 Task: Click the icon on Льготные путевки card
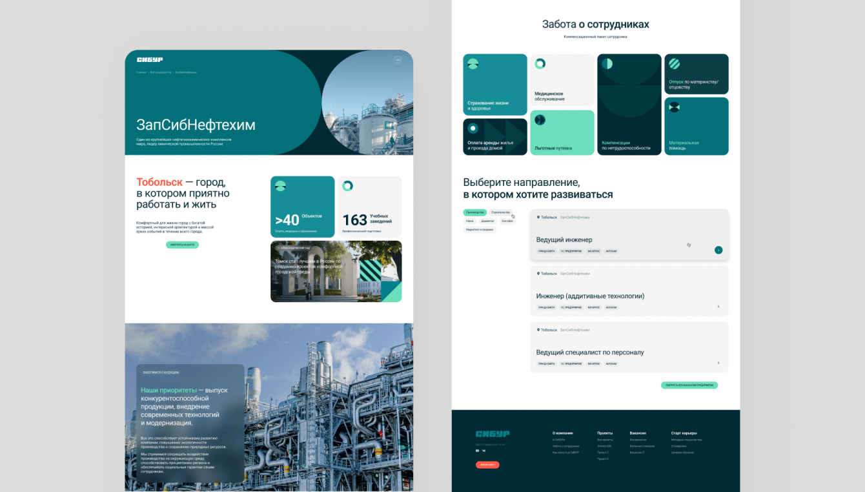coord(540,120)
